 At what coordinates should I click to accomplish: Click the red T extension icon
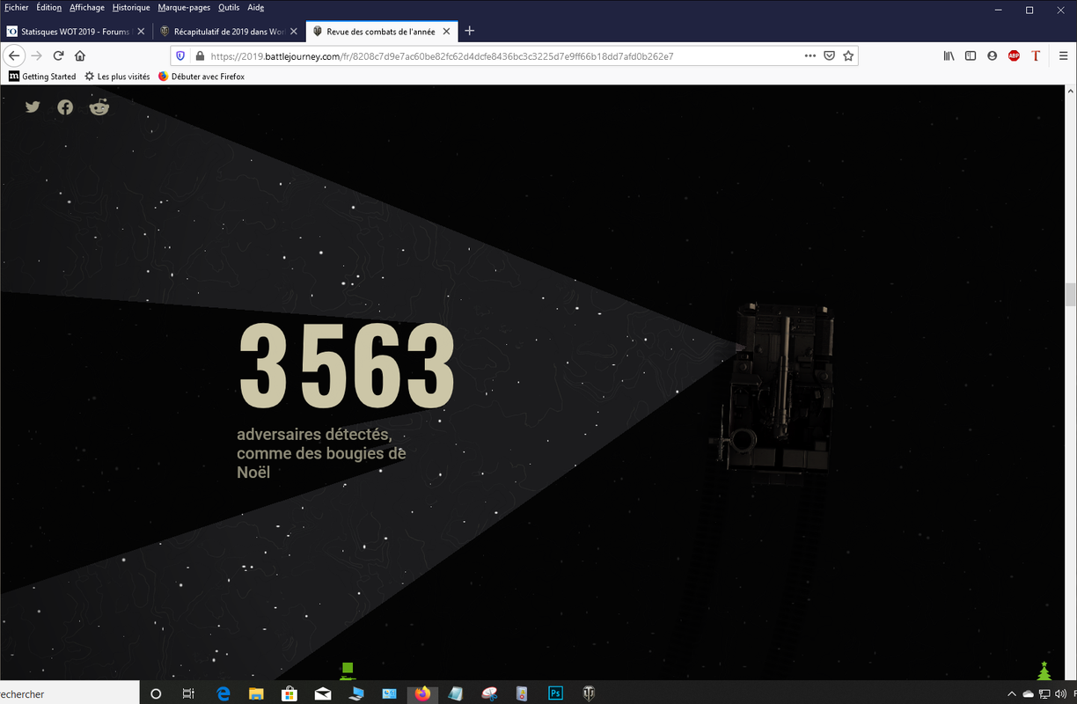pyautogui.click(x=1036, y=55)
